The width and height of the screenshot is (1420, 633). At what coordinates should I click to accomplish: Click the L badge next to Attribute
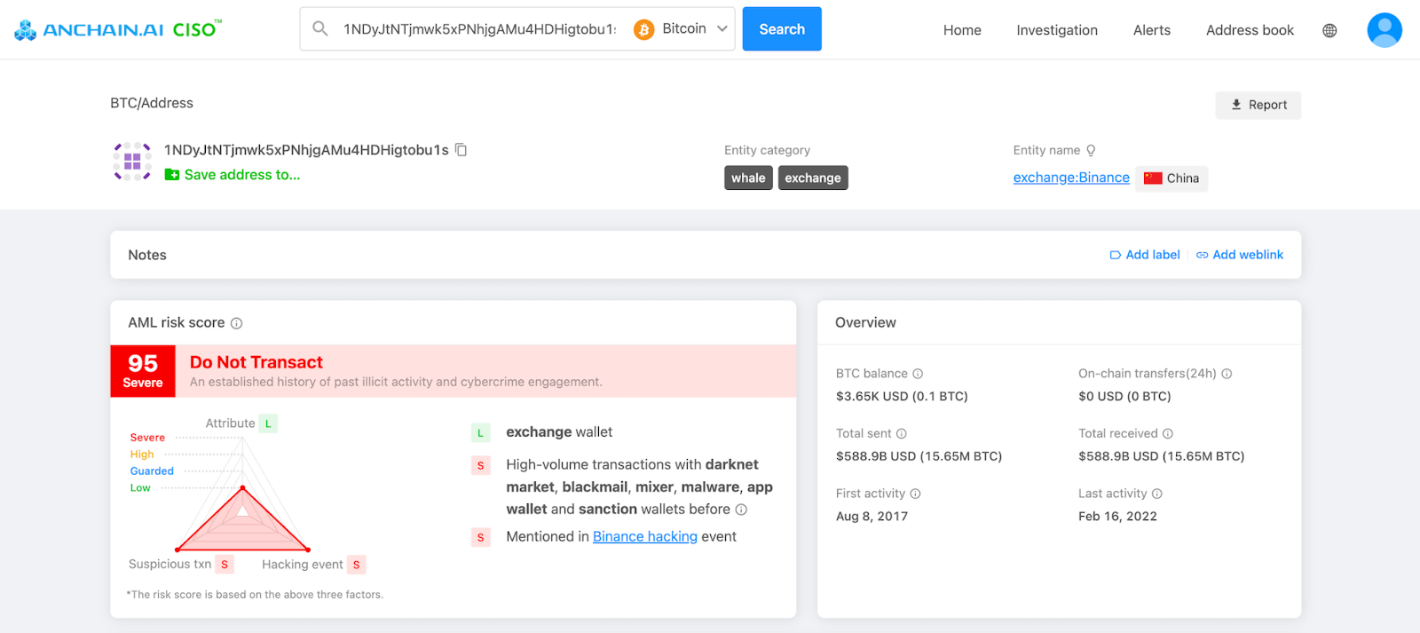268,423
